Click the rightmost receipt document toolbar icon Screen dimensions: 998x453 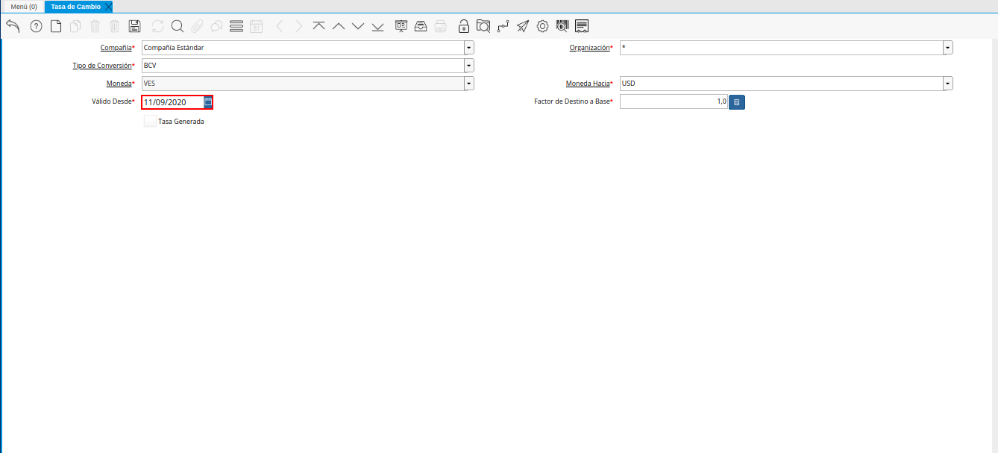click(x=582, y=26)
